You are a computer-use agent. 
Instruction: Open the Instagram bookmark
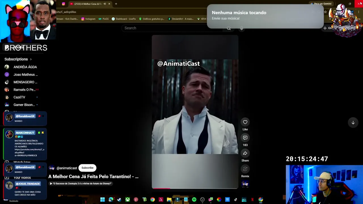[x=88, y=19]
